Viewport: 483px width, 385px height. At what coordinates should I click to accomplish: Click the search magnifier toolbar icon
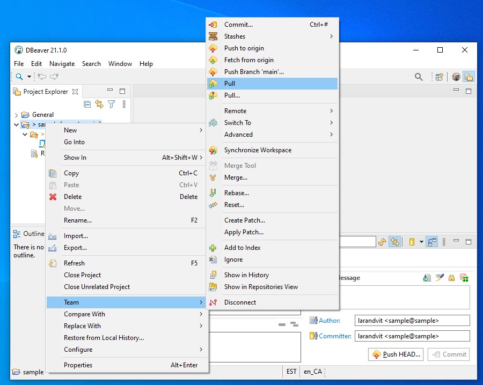[19, 77]
